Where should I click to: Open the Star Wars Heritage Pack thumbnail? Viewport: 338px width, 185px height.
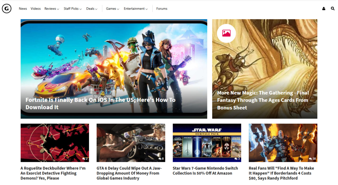pyautogui.click(x=207, y=143)
